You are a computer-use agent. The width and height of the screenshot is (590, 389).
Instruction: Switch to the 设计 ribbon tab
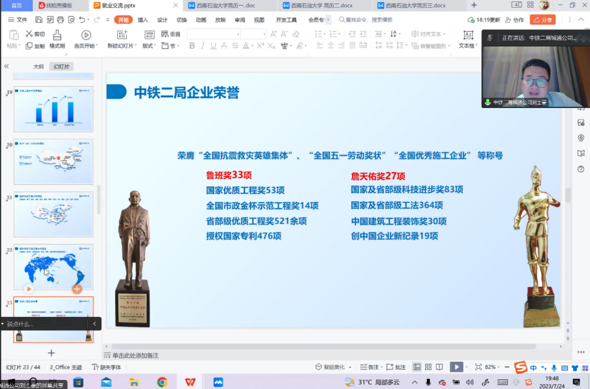[162, 20]
